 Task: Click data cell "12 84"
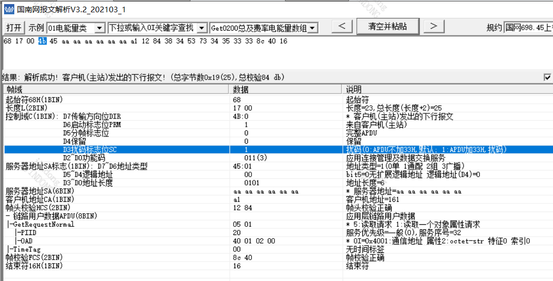point(243,207)
